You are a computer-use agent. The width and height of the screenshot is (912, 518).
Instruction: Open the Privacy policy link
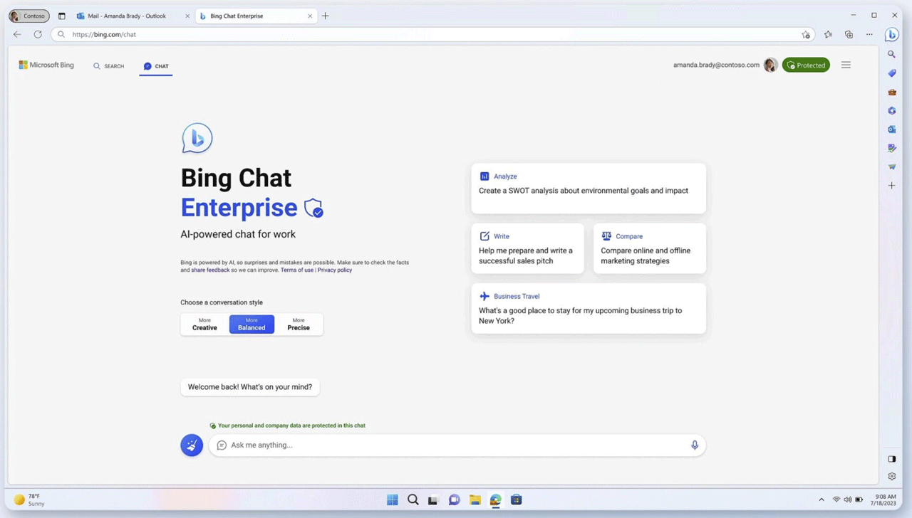click(334, 270)
